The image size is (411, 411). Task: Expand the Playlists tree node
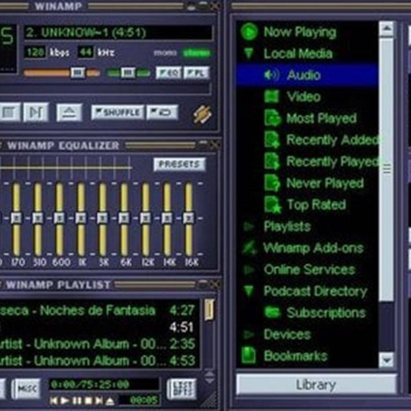249,226
